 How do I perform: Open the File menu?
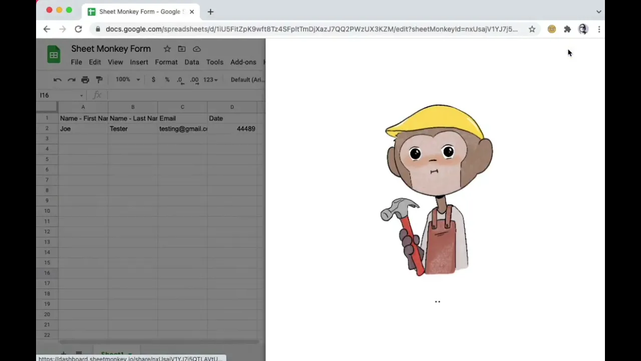coord(76,62)
